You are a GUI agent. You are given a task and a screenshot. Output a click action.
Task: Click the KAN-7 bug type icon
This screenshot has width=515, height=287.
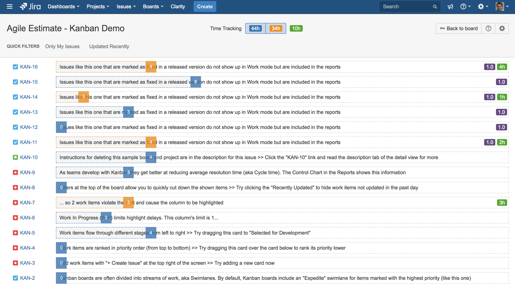pos(15,202)
